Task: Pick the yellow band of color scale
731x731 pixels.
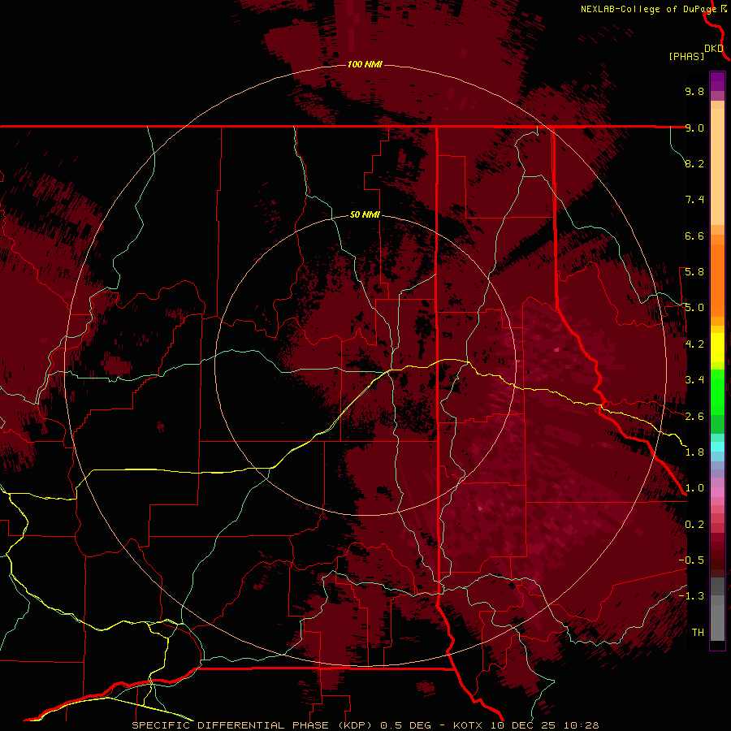Action: click(x=717, y=348)
